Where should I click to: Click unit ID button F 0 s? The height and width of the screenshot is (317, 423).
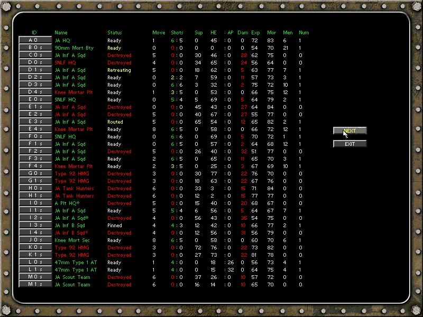pos(35,136)
